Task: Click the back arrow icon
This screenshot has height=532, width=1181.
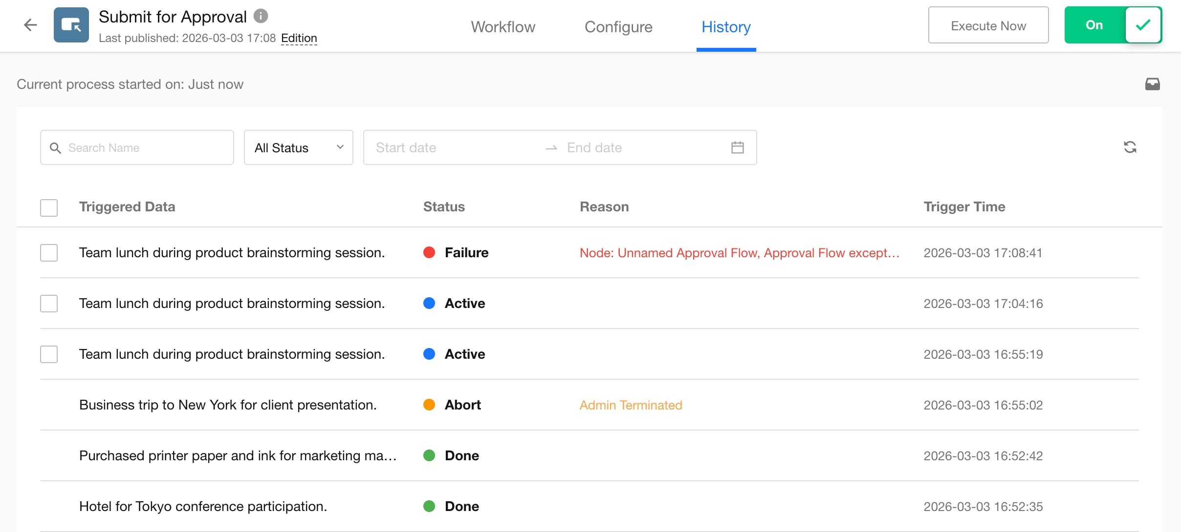Action: pos(30,25)
